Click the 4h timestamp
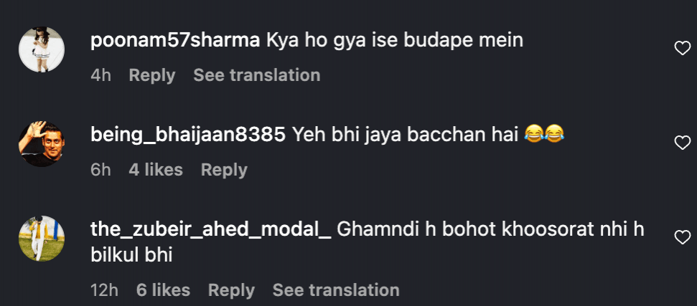Screen dimensions: 697x306 [x=100, y=75]
